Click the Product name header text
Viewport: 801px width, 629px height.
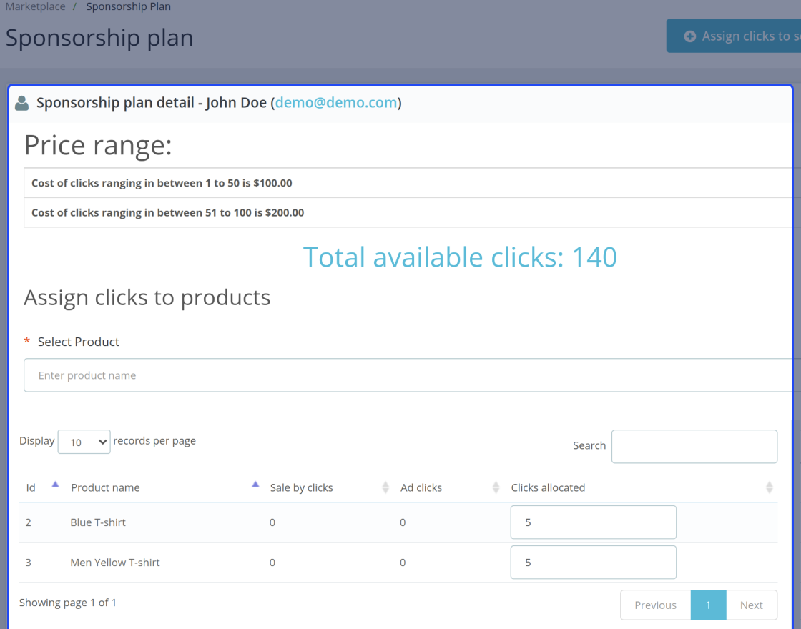tap(105, 487)
